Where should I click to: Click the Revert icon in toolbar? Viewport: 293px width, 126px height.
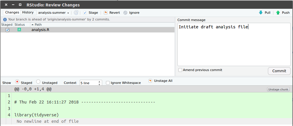click(106, 13)
